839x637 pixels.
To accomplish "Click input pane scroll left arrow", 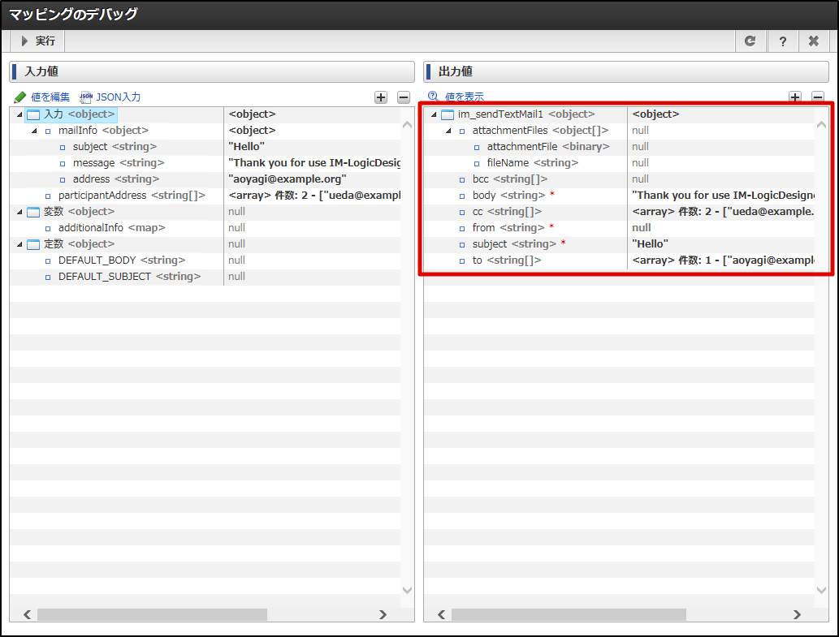I will (x=28, y=614).
